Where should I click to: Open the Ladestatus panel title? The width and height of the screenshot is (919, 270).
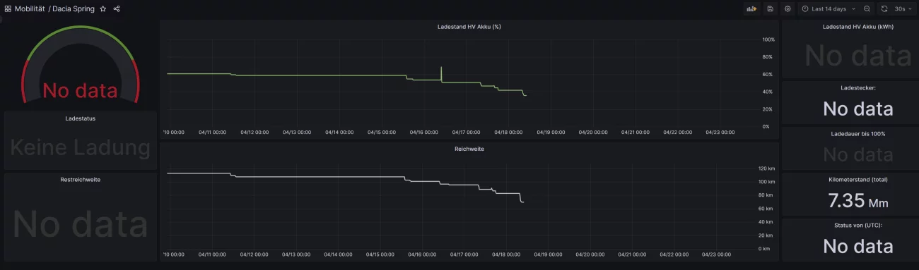point(80,118)
